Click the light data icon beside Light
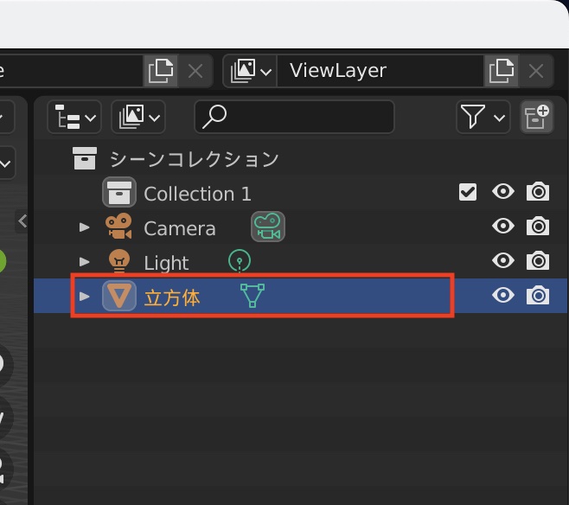This screenshot has height=505, width=569. [x=239, y=261]
